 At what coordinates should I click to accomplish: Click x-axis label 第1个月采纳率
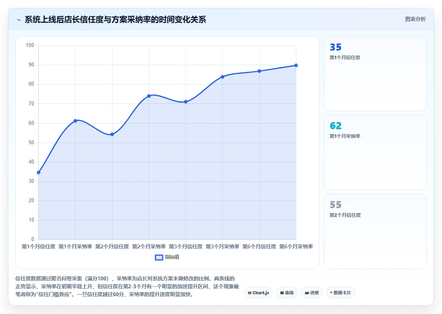[75, 246]
